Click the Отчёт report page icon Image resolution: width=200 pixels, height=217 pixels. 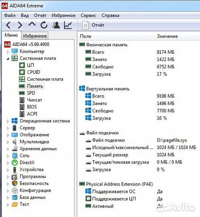(85, 25)
